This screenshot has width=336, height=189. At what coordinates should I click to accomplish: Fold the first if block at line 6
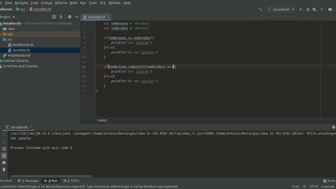[95, 38]
